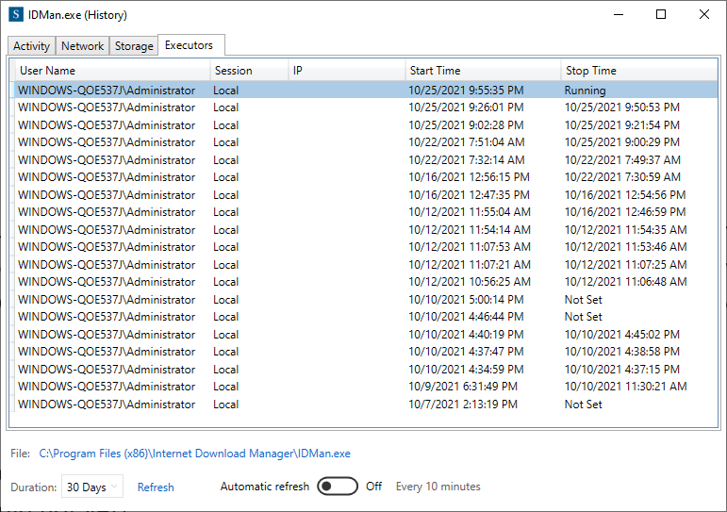Close the IDMan.exe History window
Screen dimensions: 727x512
pyautogui.click(x=704, y=14)
